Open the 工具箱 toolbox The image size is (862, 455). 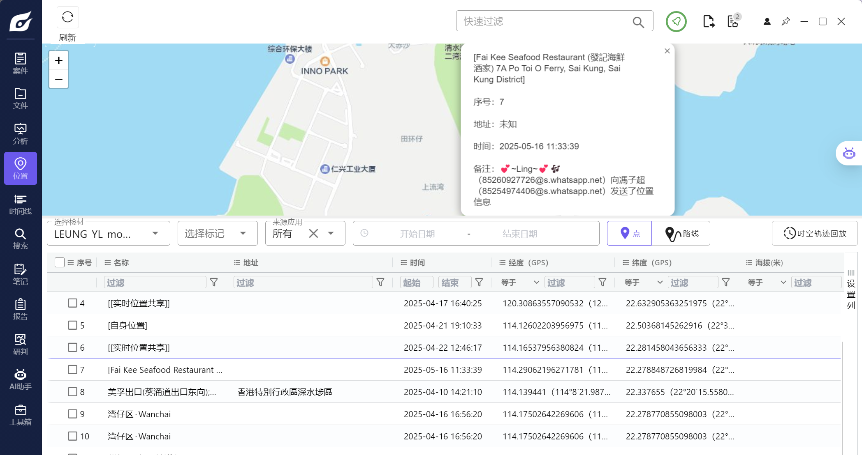[20, 415]
